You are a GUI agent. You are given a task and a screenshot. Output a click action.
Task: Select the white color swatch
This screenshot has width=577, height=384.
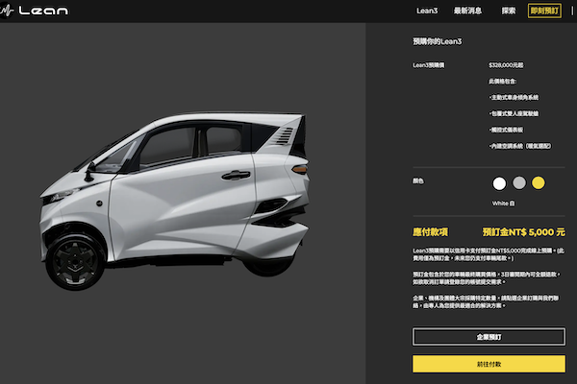[499, 182]
